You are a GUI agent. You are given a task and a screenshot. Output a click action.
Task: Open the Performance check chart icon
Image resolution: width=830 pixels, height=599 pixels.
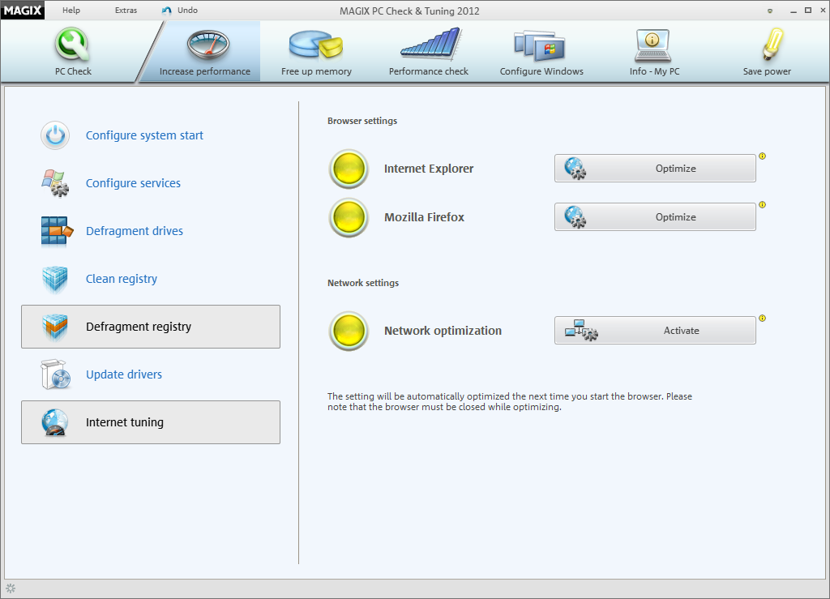click(x=430, y=44)
